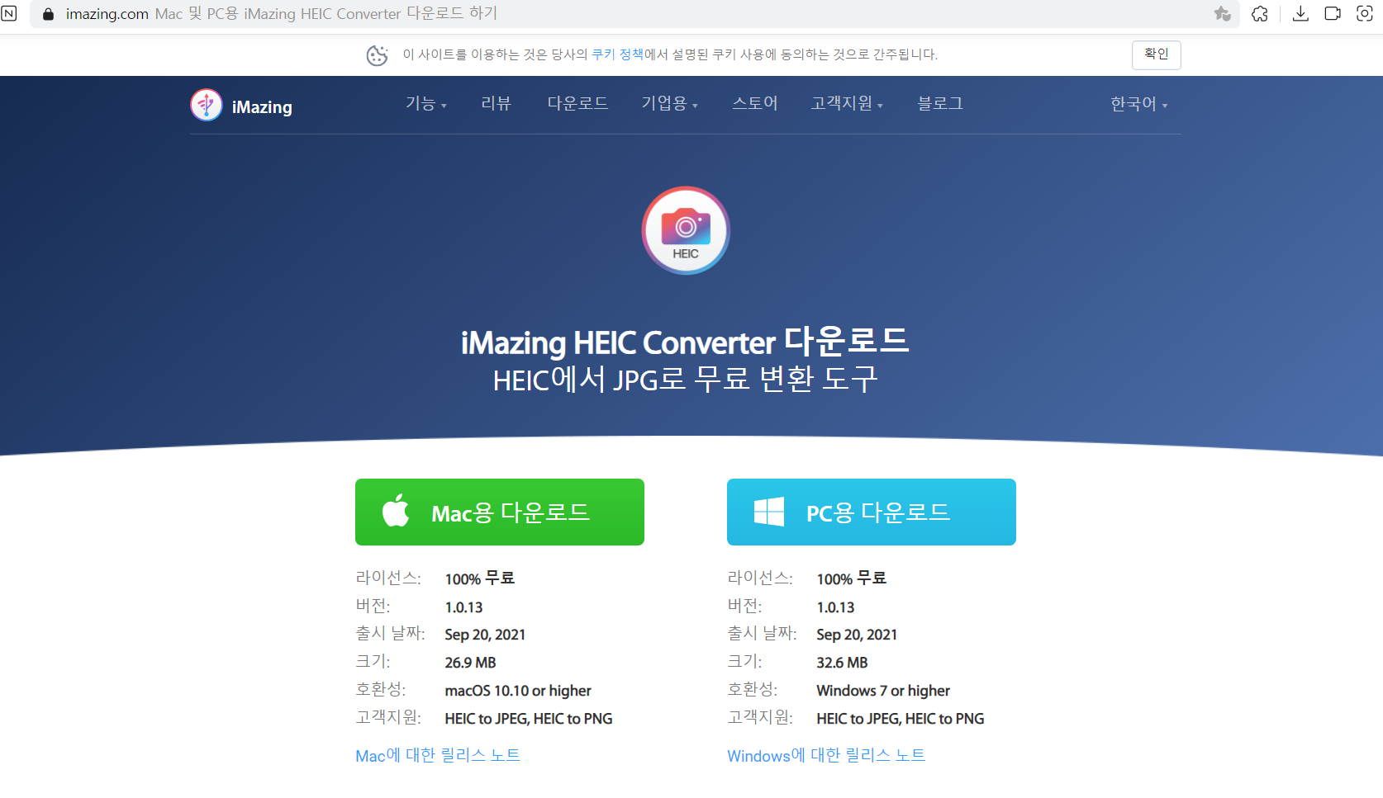Screen dimensions: 1383x798
Task: Click the heading iMazing HEIC Converter 다운로드
Action: pyautogui.click(x=685, y=342)
